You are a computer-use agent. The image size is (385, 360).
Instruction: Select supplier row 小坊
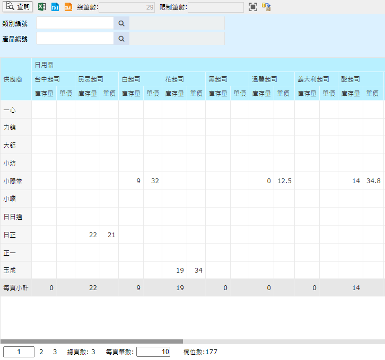click(16, 163)
